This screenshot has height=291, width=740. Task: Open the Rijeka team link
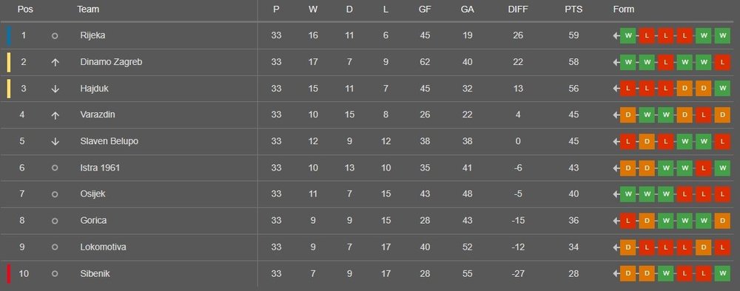(x=92, y=35)
